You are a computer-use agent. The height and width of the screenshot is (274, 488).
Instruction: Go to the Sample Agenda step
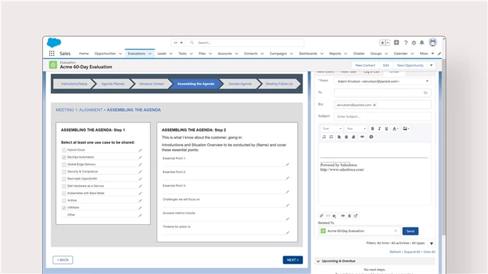(240, 84)
